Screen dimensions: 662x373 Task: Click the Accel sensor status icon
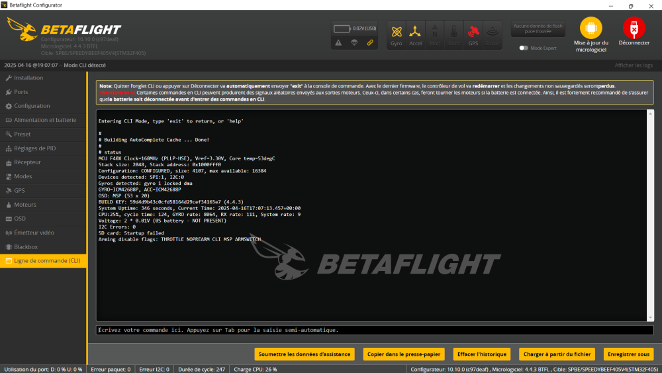point(415,34)
